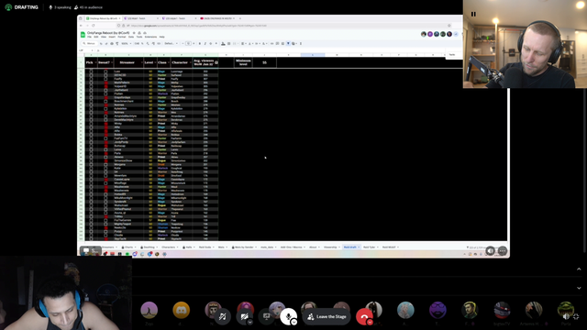Open the Format menu in Sheets

pos(122,37)
